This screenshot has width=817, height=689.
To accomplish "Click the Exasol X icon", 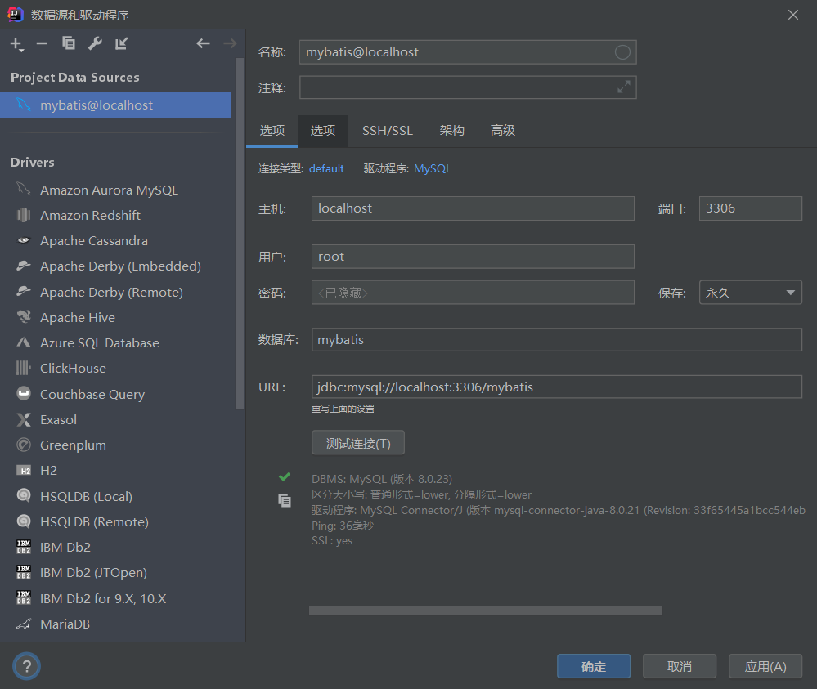I will coord(24,419).
